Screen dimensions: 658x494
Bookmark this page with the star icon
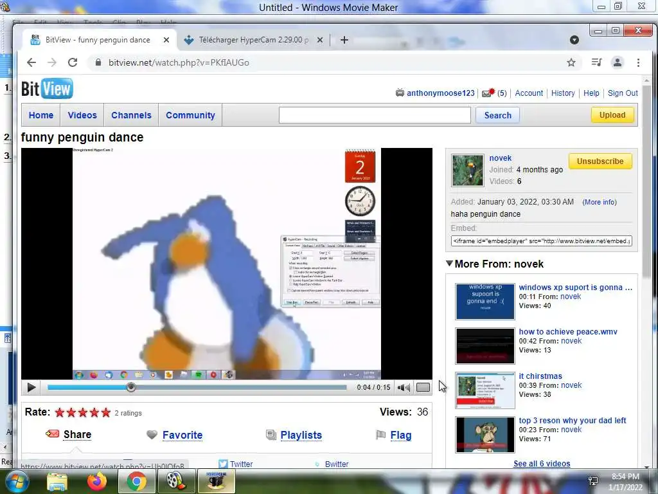[x=571, y=62]
